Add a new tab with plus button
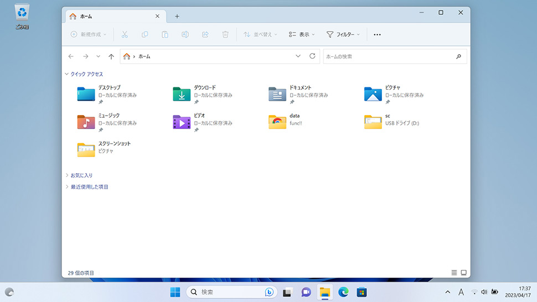Viewport: 537px width, 302px height. pyautogui.click(x=177, y=17)
